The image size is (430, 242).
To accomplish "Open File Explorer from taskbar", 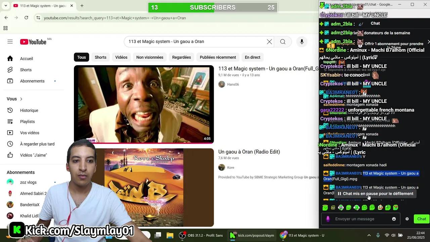I will pyautogui.click(x=170, y=235).
